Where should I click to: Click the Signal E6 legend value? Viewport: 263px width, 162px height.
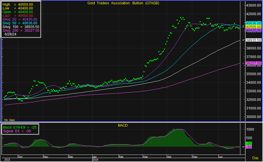18,131
